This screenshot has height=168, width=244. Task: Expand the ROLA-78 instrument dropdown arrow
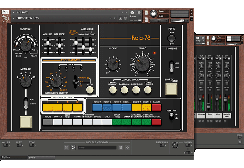pyautogui.click(x=14, y=12)
